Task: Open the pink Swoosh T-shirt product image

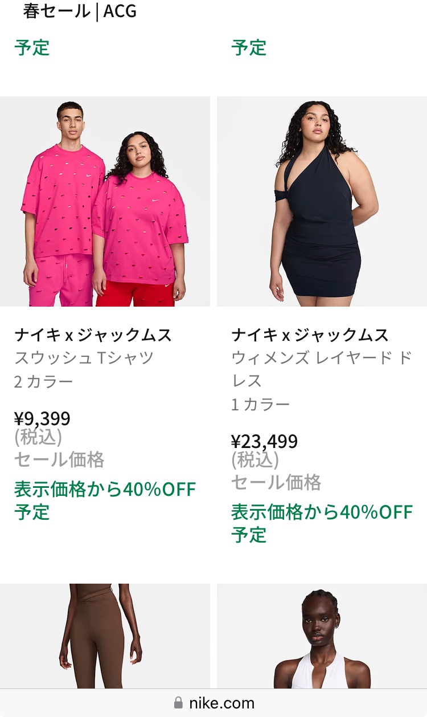Action: (105, 201)
